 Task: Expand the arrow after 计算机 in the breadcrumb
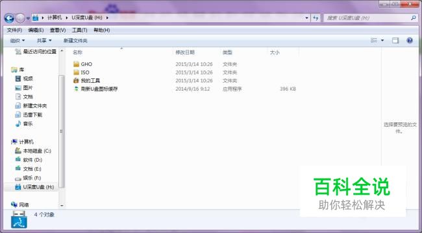tap(67, 18)
